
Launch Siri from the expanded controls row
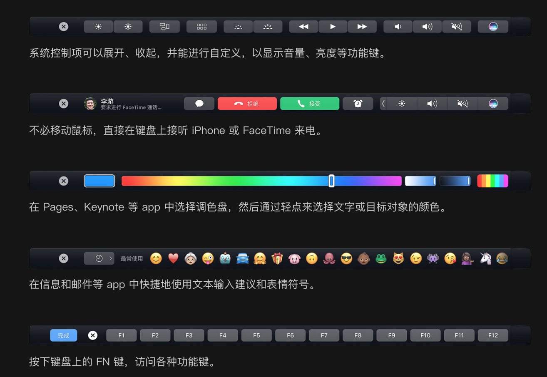point(493,27)
